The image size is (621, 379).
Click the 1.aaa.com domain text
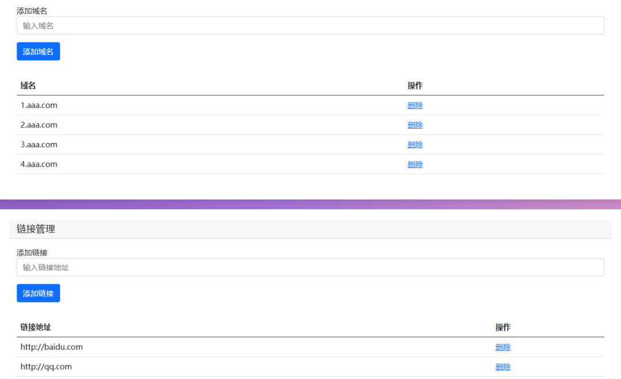(39, 106)
